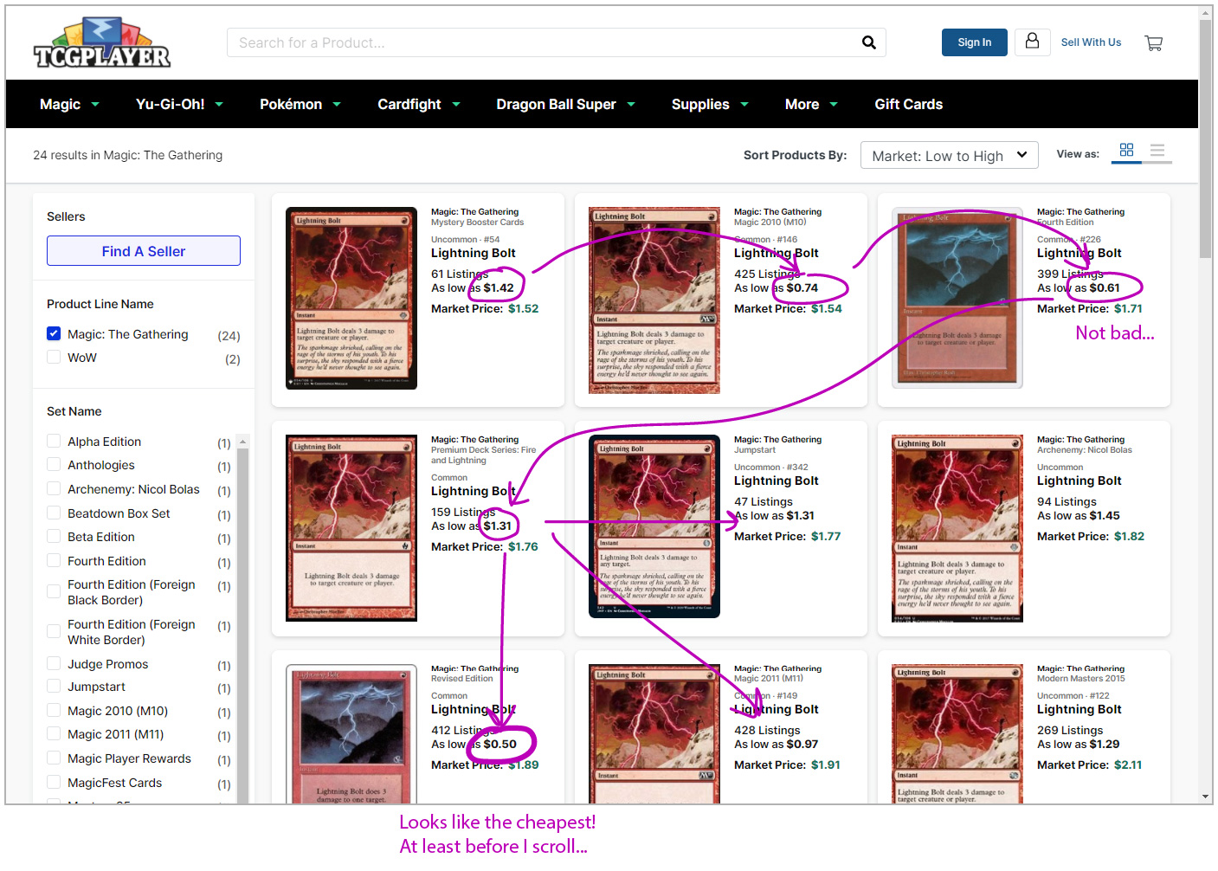1218x871 pixels.
Task: Switch to grid view icon
Action: tap(1126, 151)
